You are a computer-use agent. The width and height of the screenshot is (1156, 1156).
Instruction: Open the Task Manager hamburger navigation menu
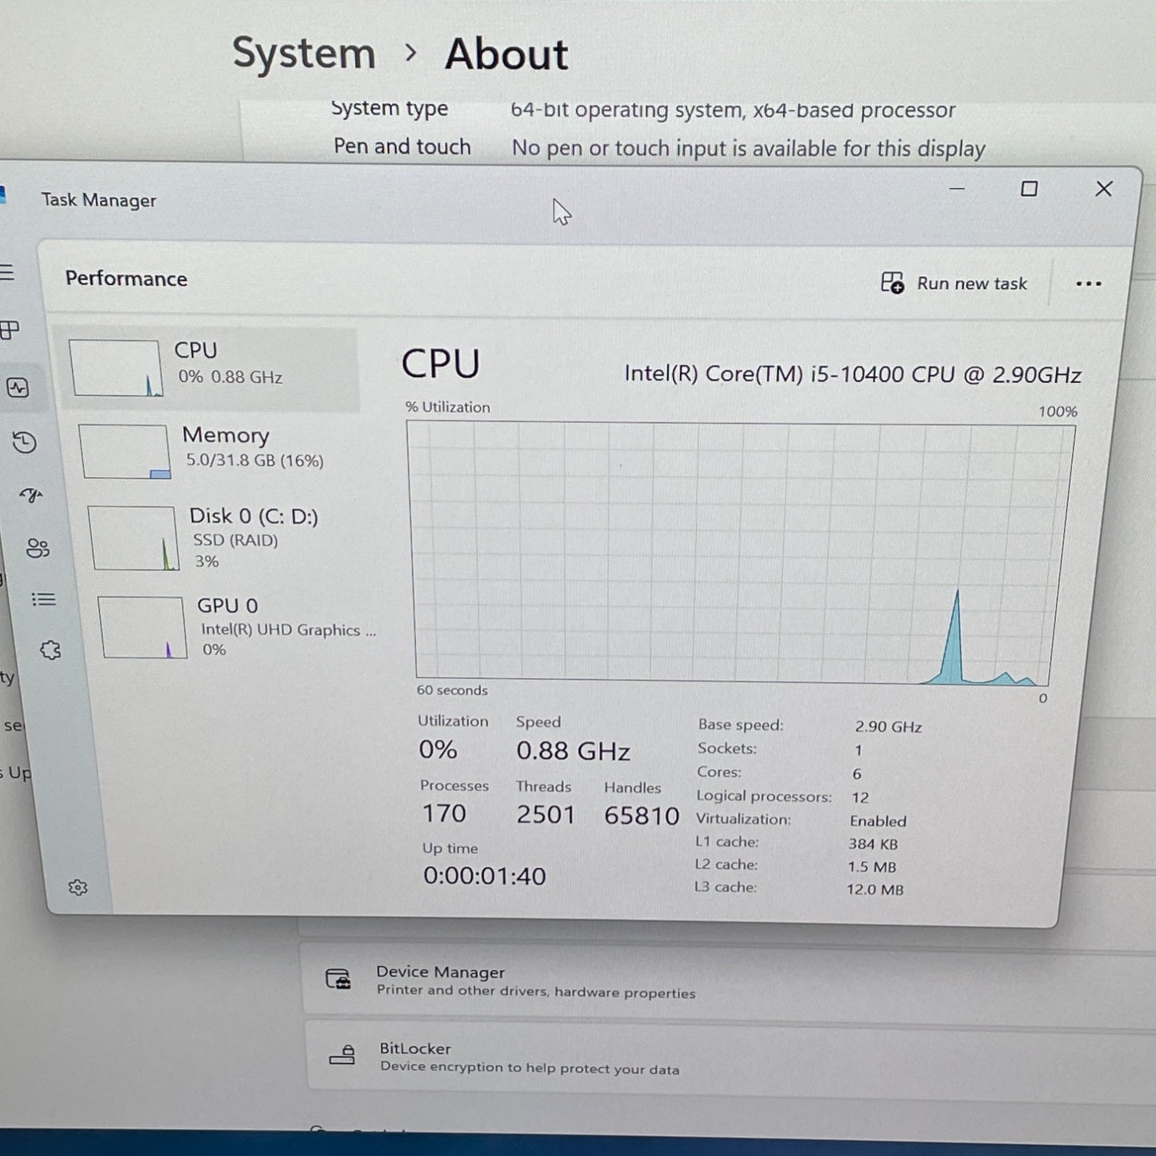(7, 274)
